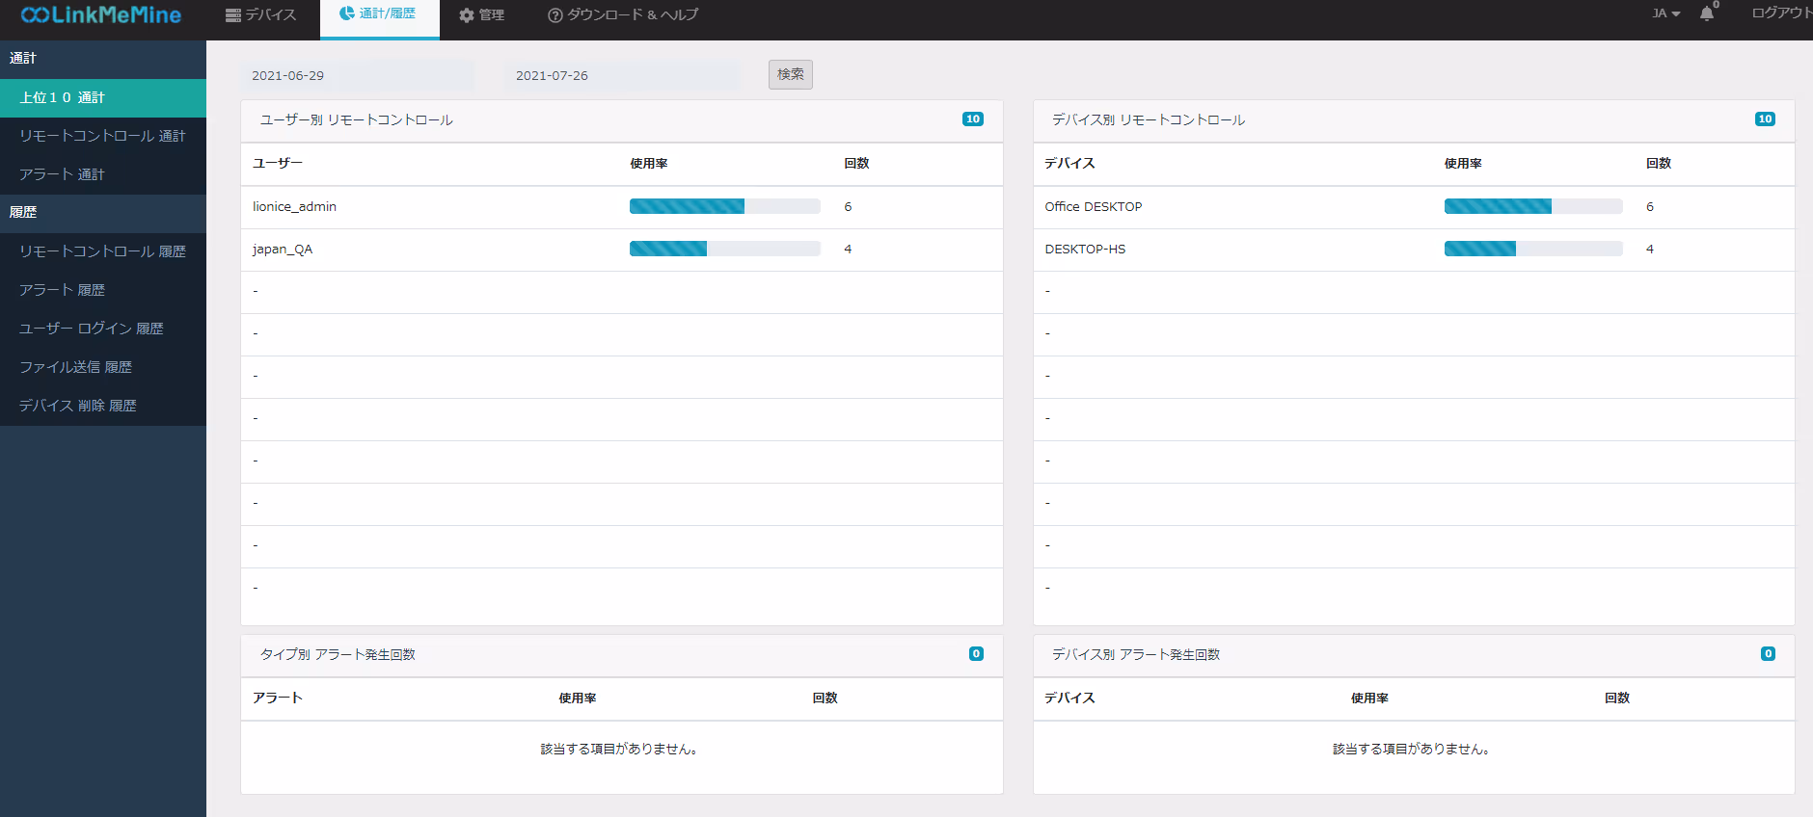1813x817 pixels.
Task: Select 上位10 通計 in sidebar
Action: pos(103,97)
